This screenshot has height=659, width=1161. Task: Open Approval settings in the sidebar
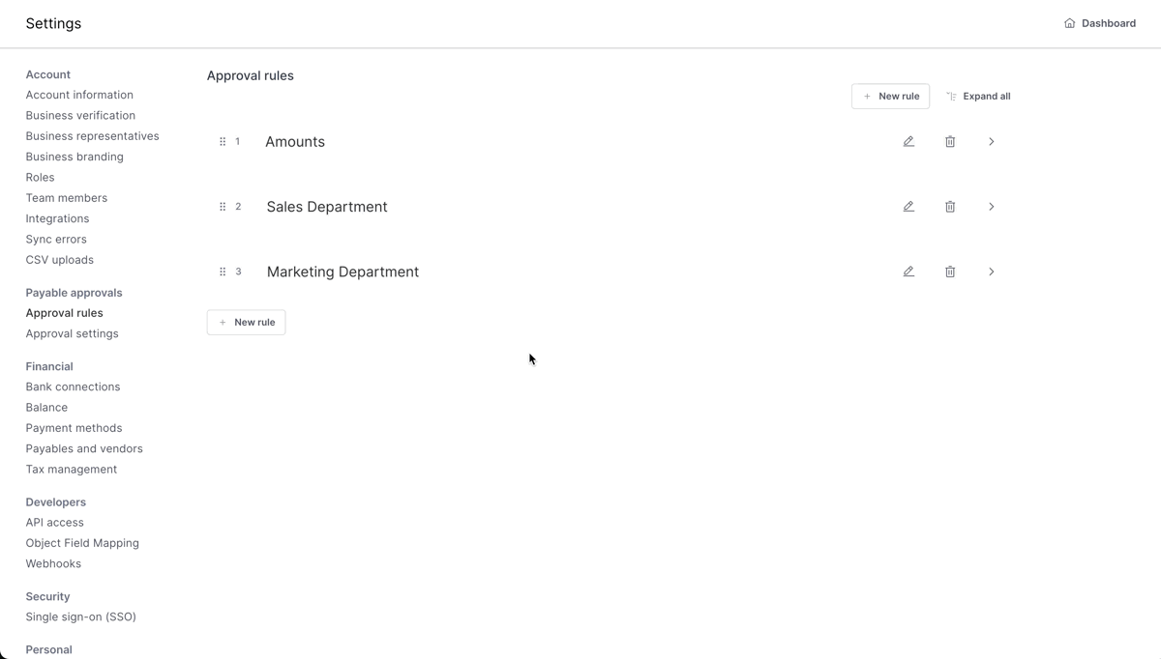point(72,332)
